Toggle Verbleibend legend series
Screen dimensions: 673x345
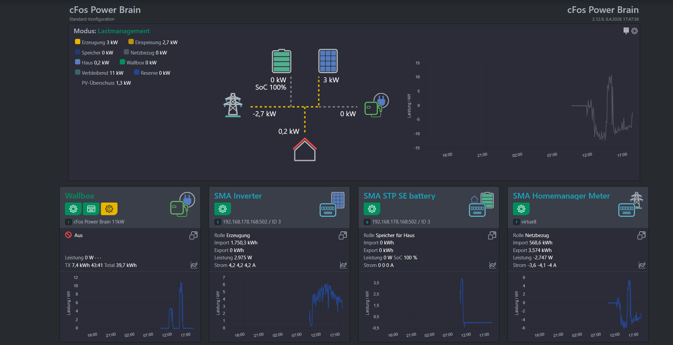[x=78, y=72]
